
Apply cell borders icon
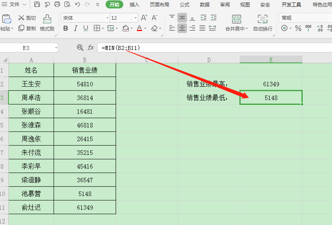tap(97, 28)
